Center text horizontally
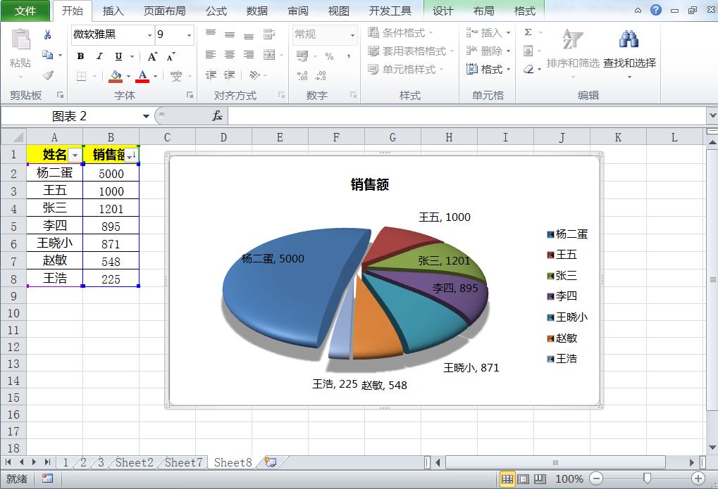The image size is (718, 489). point(230,55)
